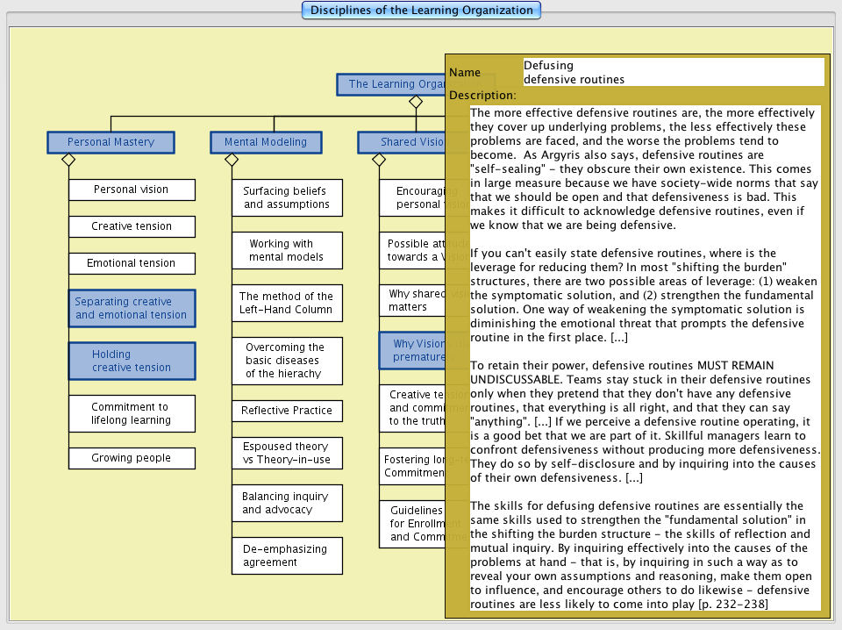Click the diamond connector under Mental Modeling
Screen dimensions: 842x630
point(232,160)
